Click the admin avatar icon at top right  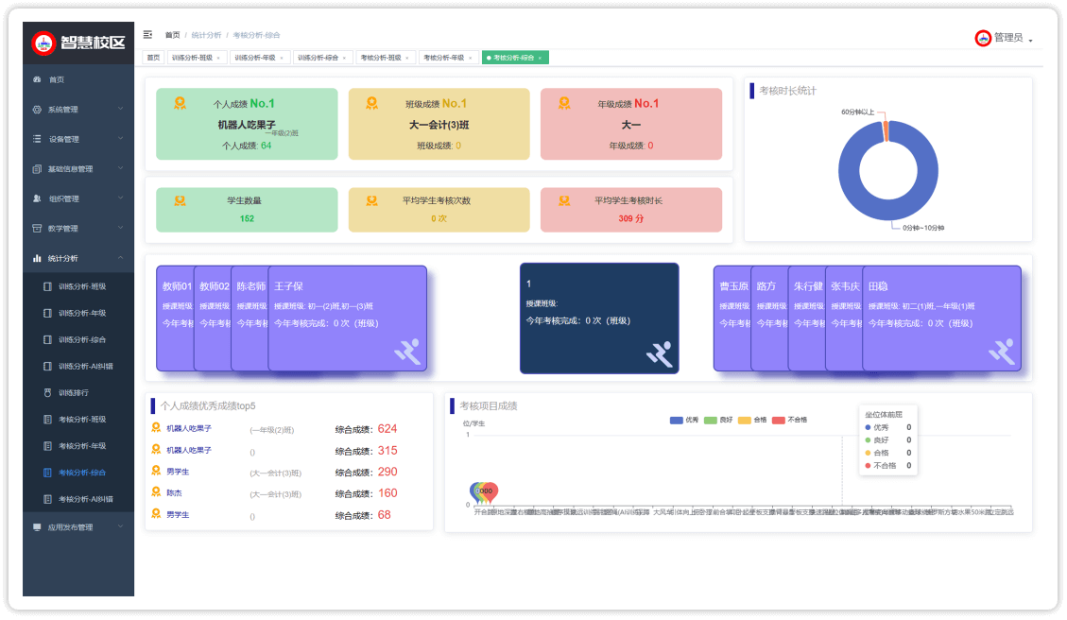pos(983,38)
